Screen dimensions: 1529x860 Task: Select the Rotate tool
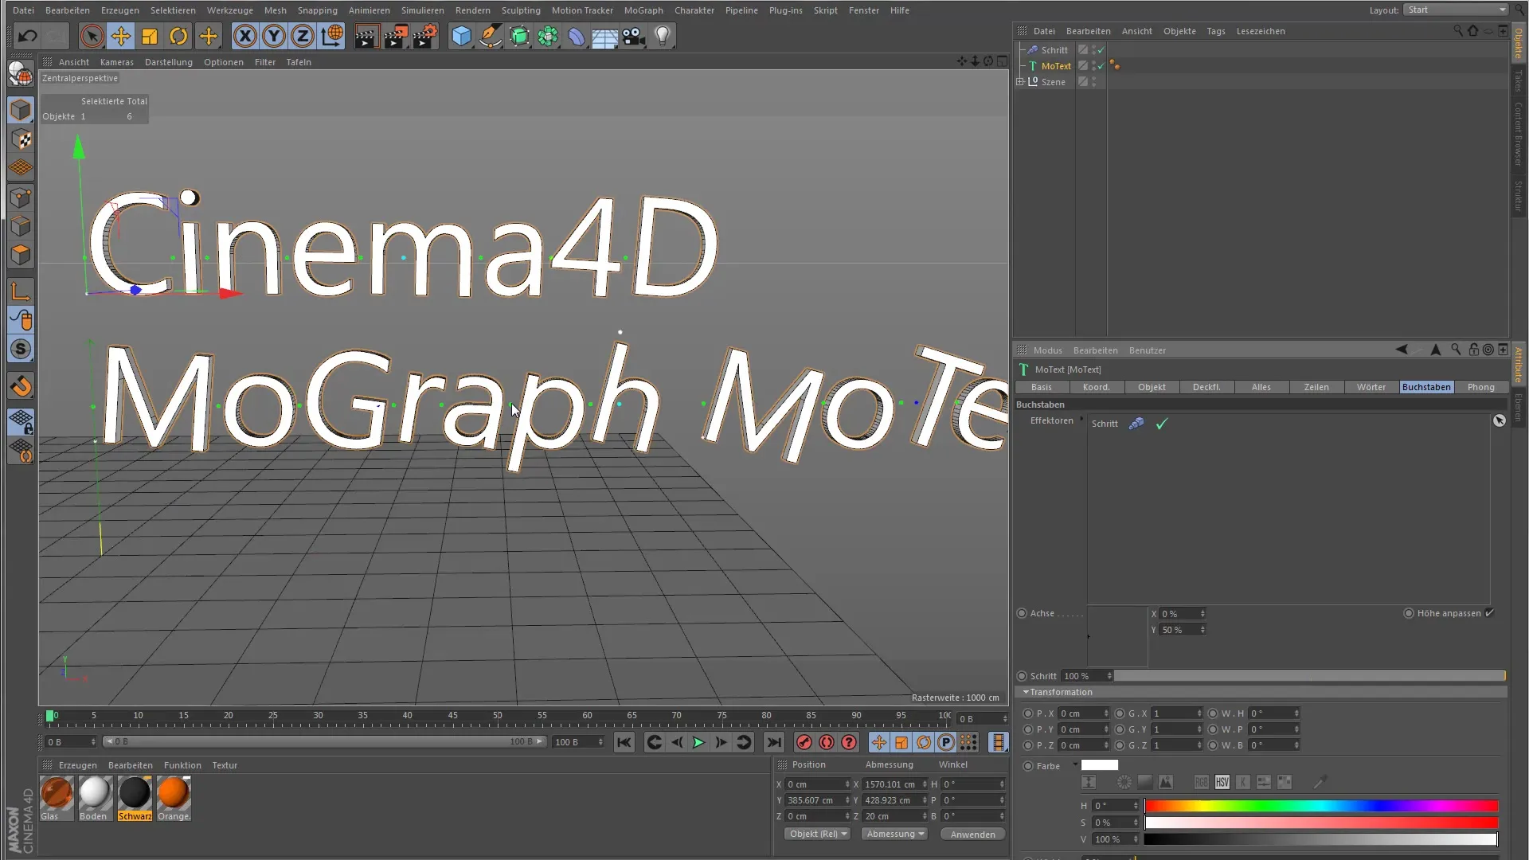click(x=178, y=36)
